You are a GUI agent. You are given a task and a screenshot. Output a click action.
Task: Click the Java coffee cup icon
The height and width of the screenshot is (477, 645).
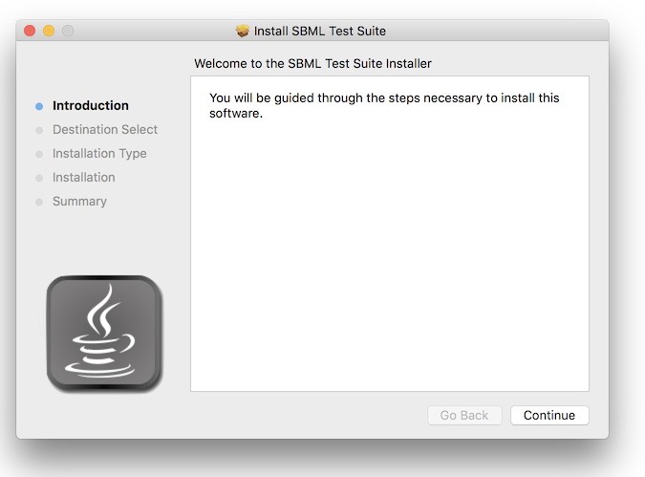tap(104, 334)
